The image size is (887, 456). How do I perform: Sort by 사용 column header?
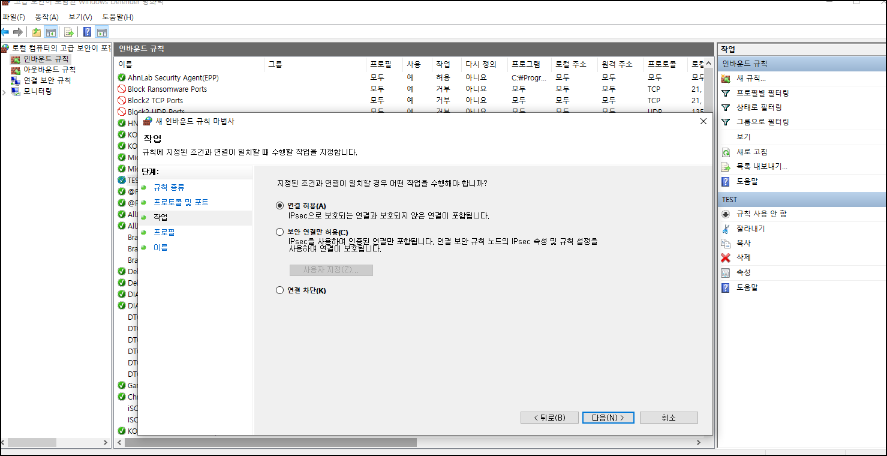pos(417,64)
